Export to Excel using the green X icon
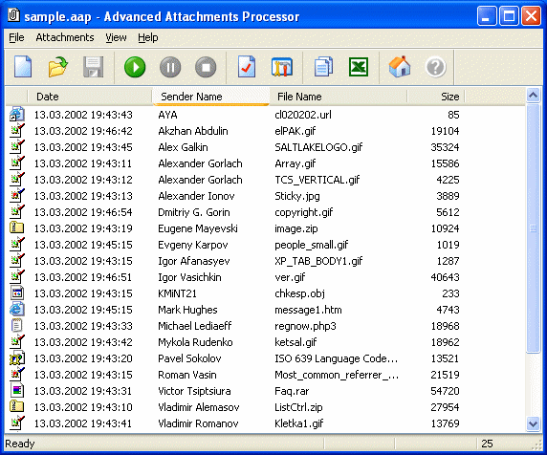This screenshot has width=547, height=455. (x=359, y=67)
